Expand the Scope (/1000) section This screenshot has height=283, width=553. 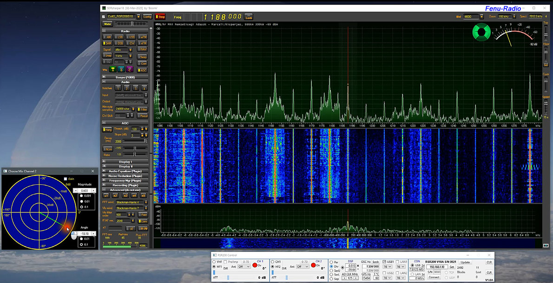pyautogui.click(x=104, y=77)
